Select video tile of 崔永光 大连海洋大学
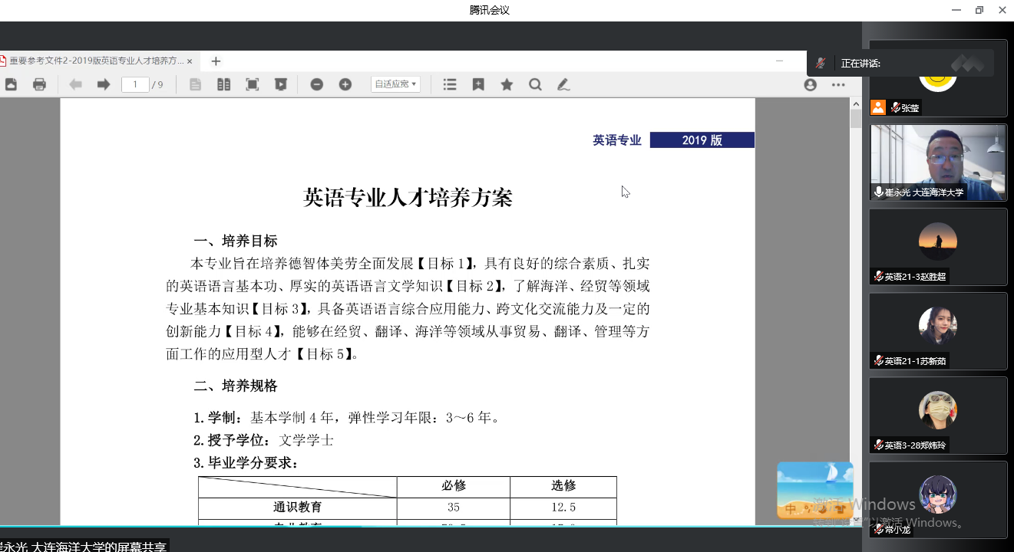The image size is (1014, 552). [938, 163]
